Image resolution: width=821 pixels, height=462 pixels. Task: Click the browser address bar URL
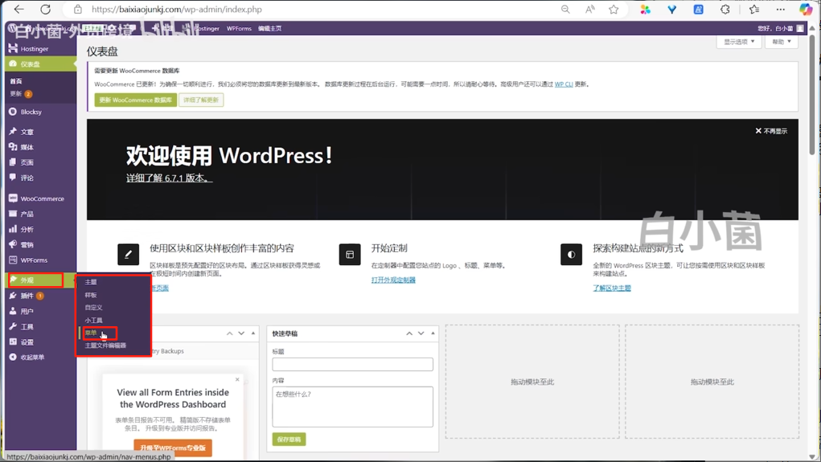(177, 10)
